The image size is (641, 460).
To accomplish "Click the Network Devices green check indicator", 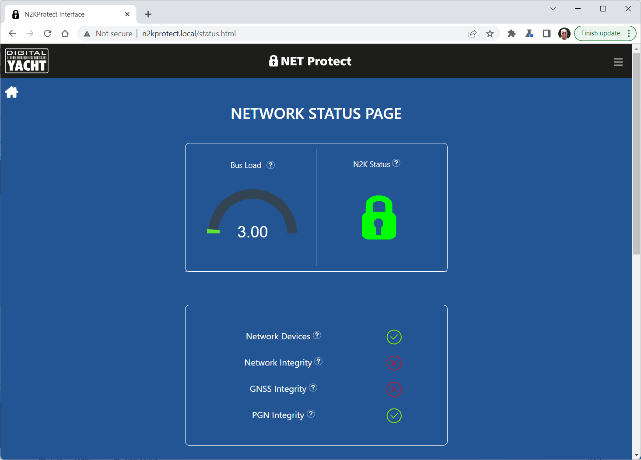I will pyautogui.click(x=394, y=337).
